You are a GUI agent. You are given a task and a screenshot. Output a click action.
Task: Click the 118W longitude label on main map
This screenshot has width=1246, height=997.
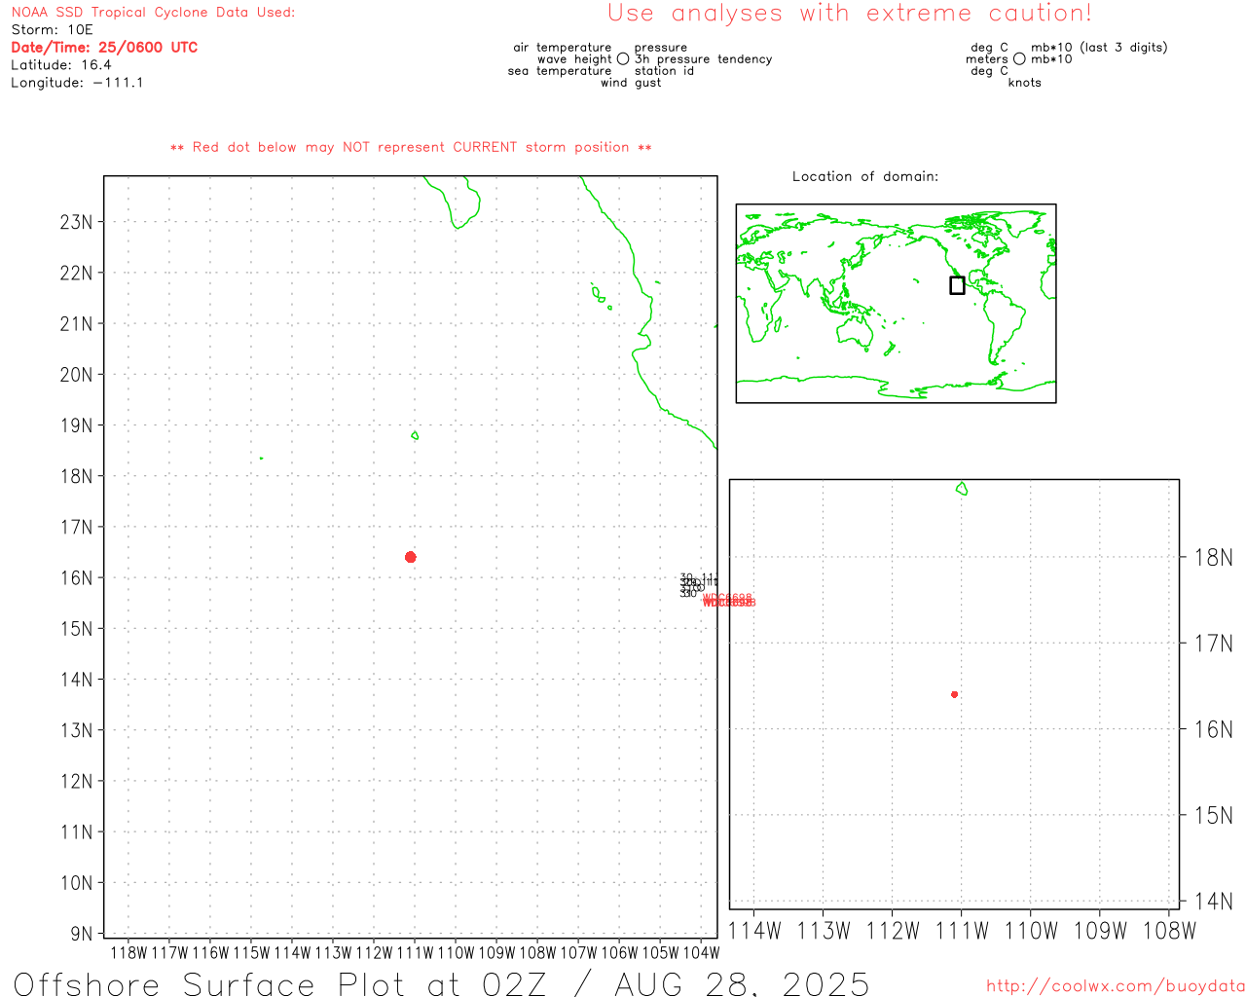tap(128, 952)
